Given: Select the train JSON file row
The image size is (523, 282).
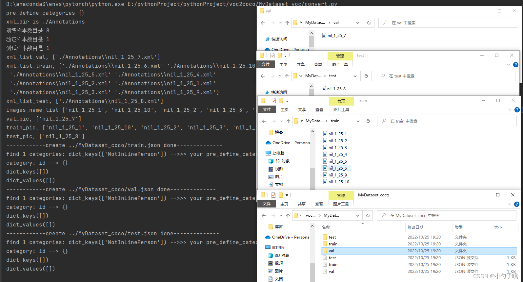Looking at the screenshot, I should coord(419,265).
